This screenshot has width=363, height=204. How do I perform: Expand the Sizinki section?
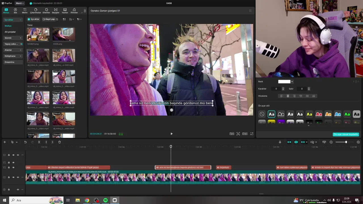click(x=20, y=38)
